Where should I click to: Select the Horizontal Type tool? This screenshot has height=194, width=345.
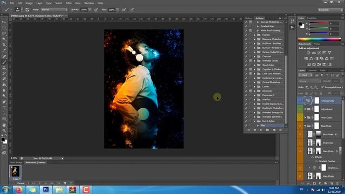coord(4,108)
